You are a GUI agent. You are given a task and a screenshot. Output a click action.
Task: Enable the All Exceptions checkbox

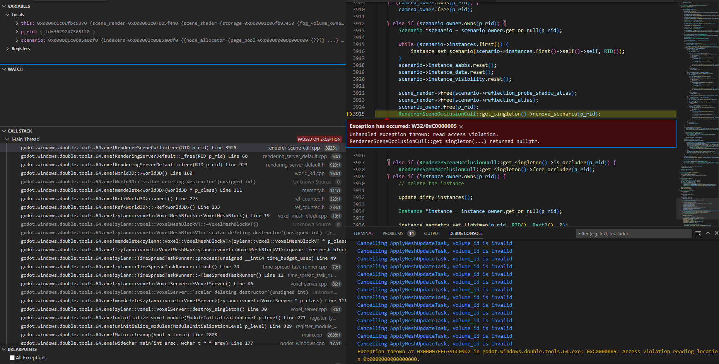12,358
